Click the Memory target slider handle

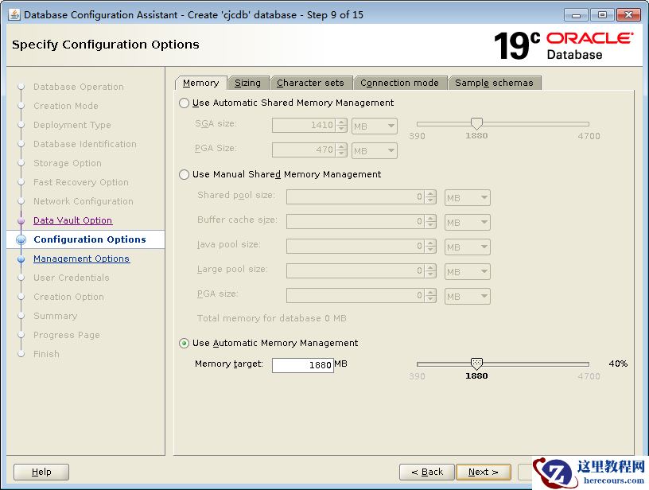476,364
